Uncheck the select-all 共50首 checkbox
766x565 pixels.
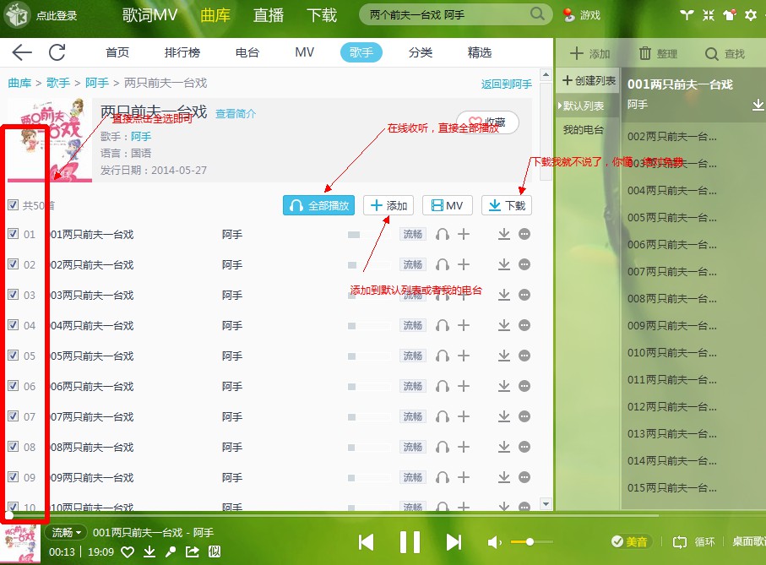point(13,205)
